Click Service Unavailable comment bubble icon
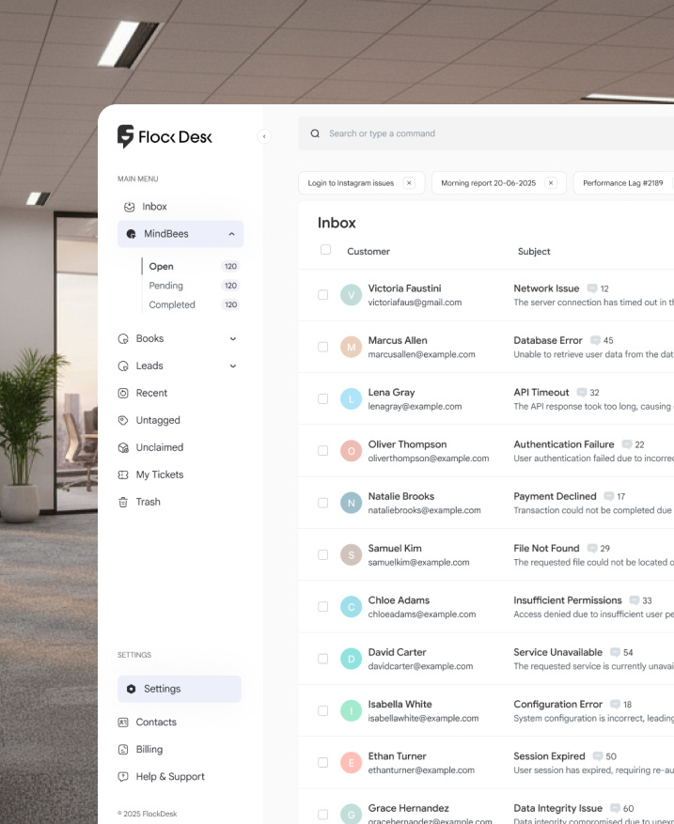The image size is (674, 824). [x=615, y=653]
